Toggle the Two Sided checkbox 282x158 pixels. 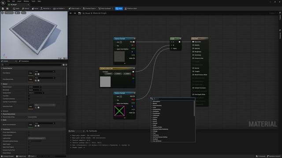click(29, 96)
